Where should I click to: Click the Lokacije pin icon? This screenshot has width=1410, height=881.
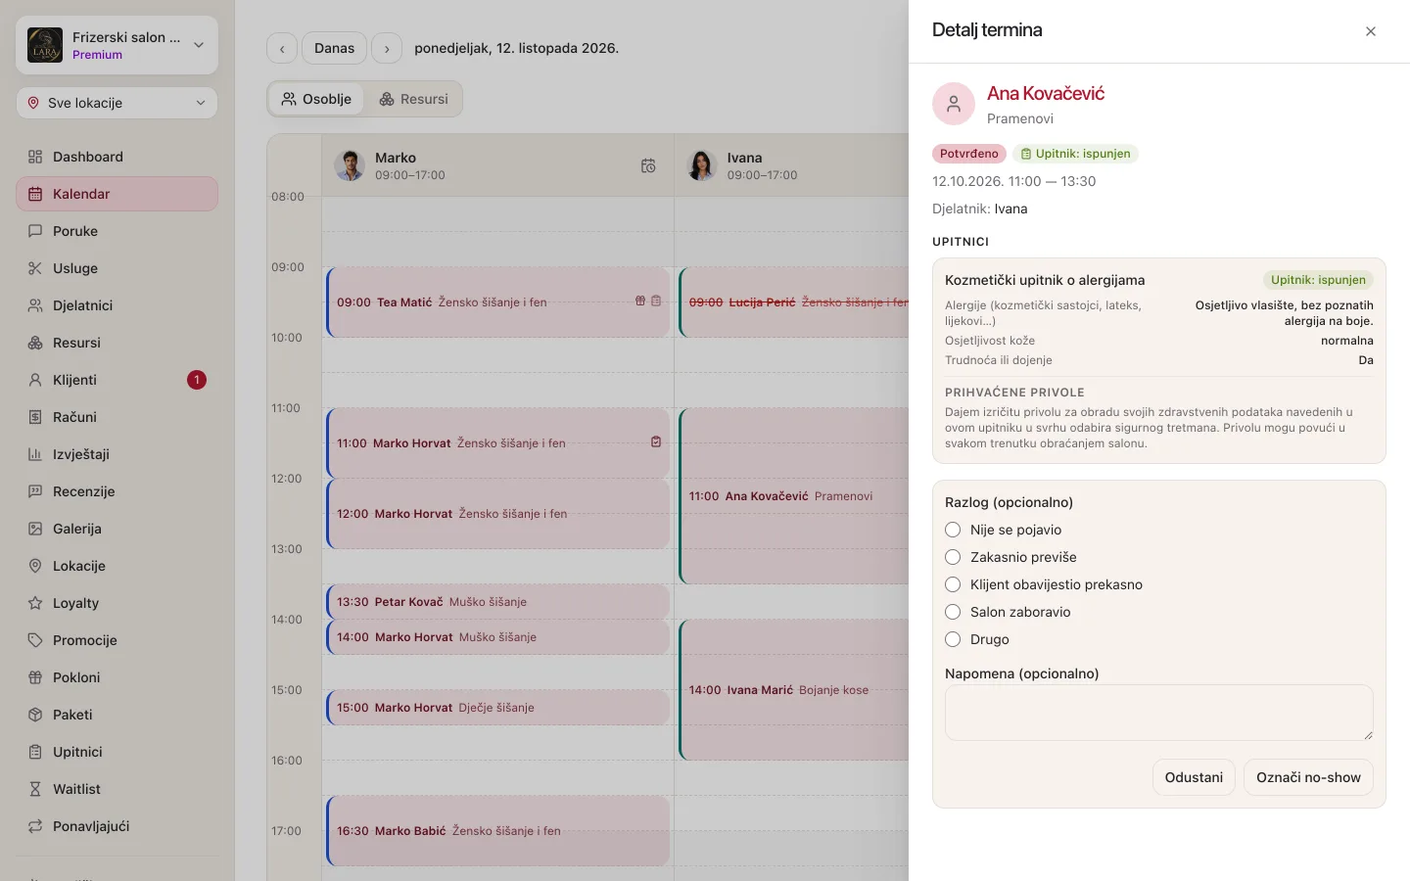35,566
